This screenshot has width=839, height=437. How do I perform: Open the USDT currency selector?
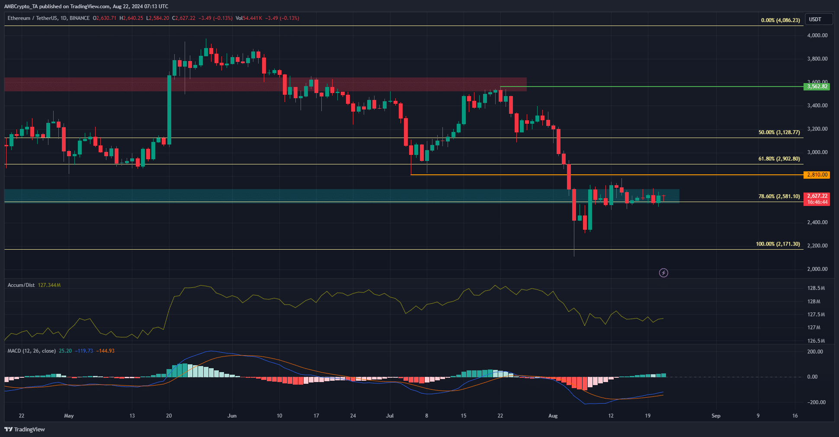[818, 19]
